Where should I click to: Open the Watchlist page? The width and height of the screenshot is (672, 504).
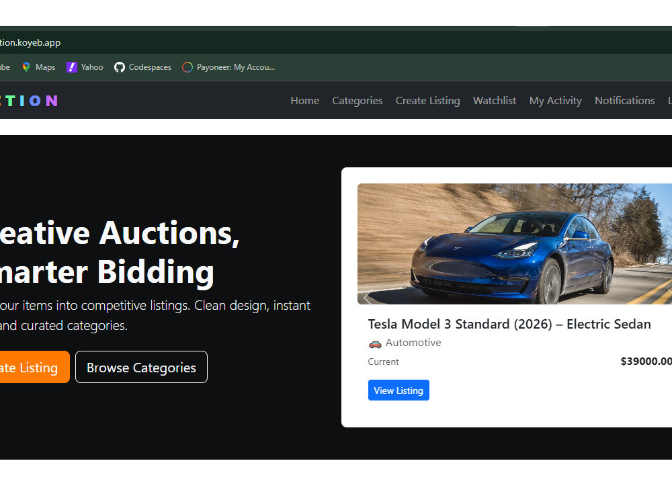click(x=495, y=101)
